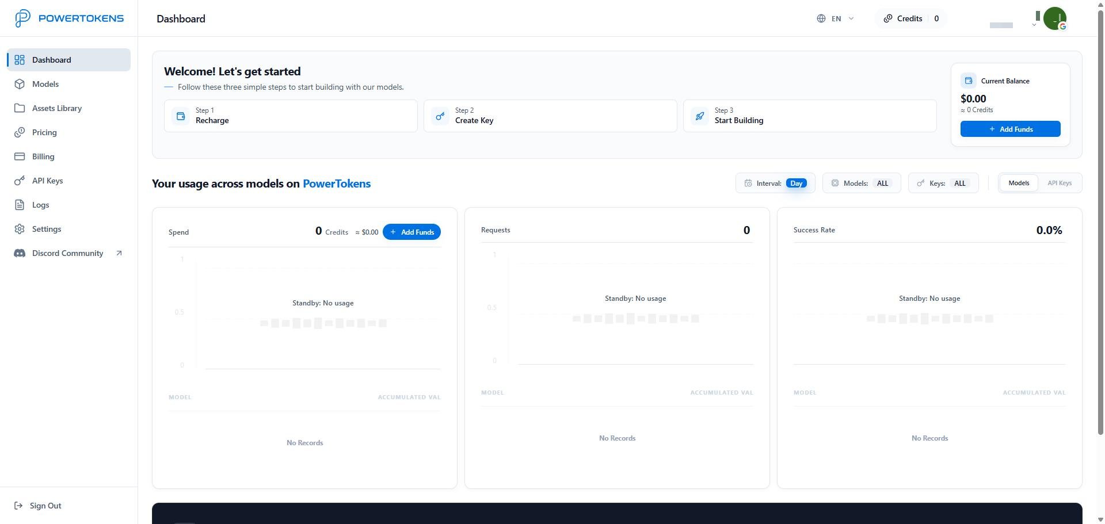Click 'Standby: No usage' in Spend chart

(x=323, y=303)
